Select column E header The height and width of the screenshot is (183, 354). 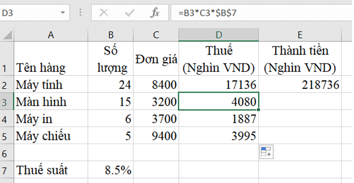(300, 35)
